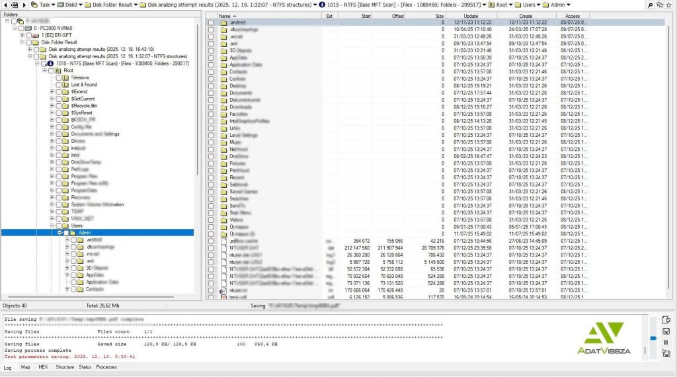Viewport: 677px width, 377px height.
Task: Click the blue slider handle beside log
Action: [654, 339]
